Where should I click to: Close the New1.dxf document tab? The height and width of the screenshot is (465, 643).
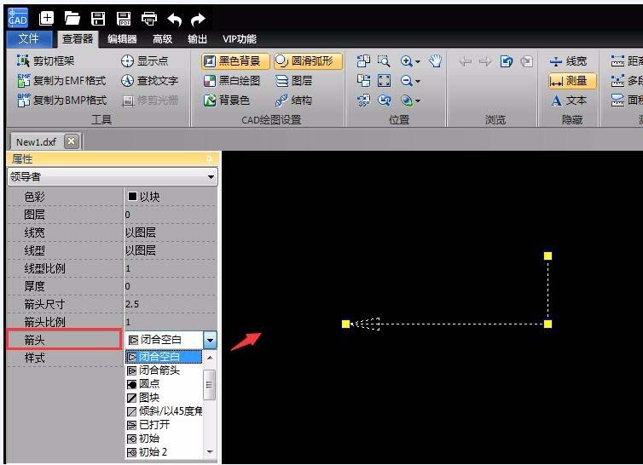pyautogui.click(x=72, y=141)
